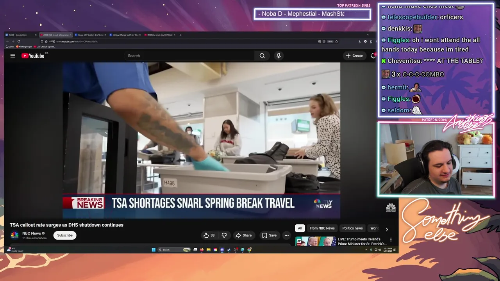
Task: Open the Dailies bookmark folder
Action: [11, 47]
